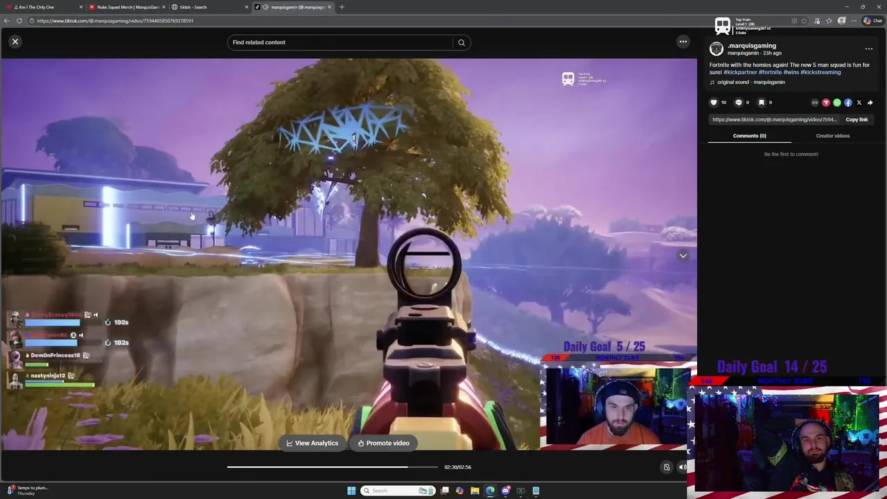This screenshot has width=887, height=499.
Task: Click the Promote video button
Action: [384, 443]
